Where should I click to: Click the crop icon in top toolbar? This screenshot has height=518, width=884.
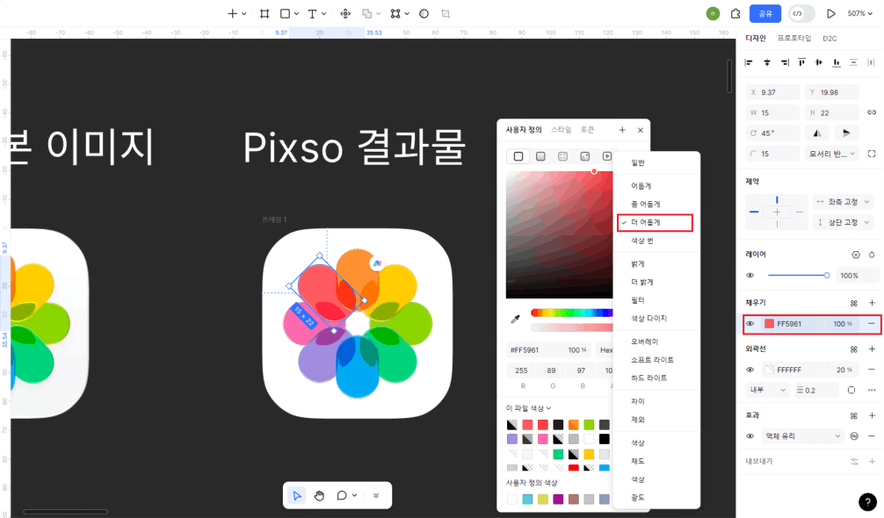(x=446, y=13)
